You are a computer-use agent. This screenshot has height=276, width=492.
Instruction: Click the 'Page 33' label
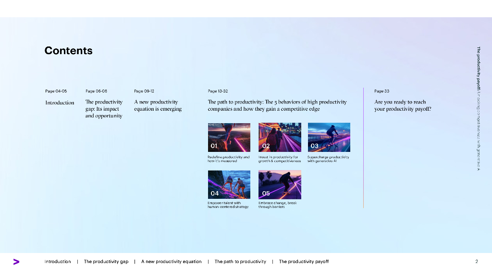tap(381, 91)
